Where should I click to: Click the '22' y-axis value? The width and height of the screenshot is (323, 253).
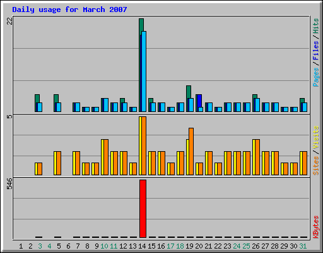click(9, 21)
